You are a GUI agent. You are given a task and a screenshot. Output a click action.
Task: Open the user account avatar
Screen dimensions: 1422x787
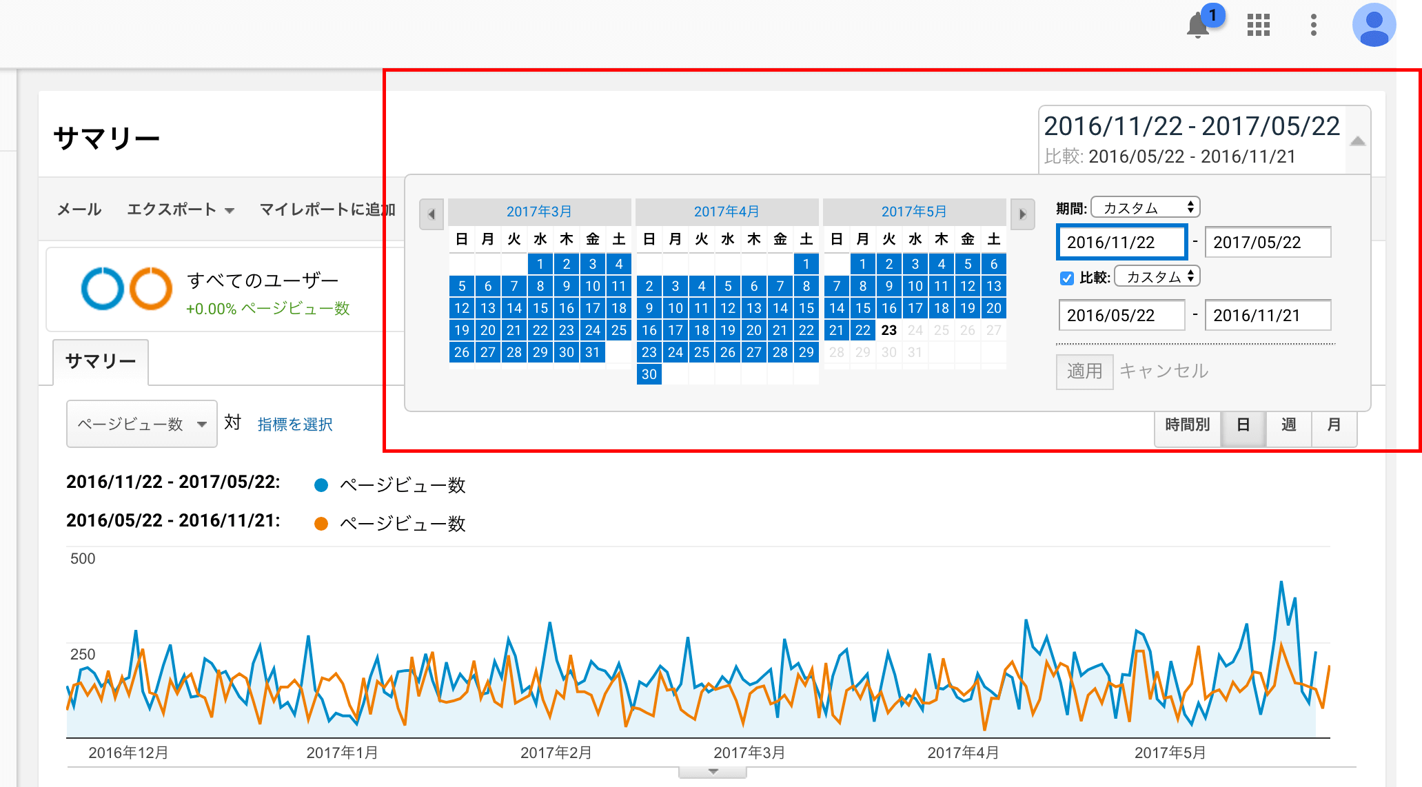tap(1374, 25)
